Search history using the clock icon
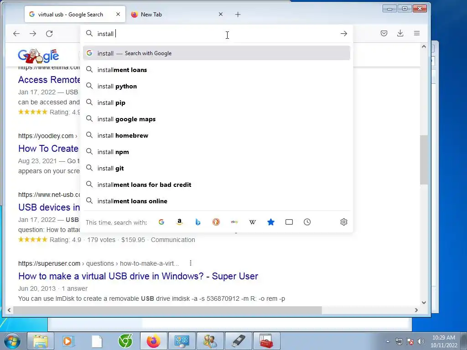 point(307,222)
